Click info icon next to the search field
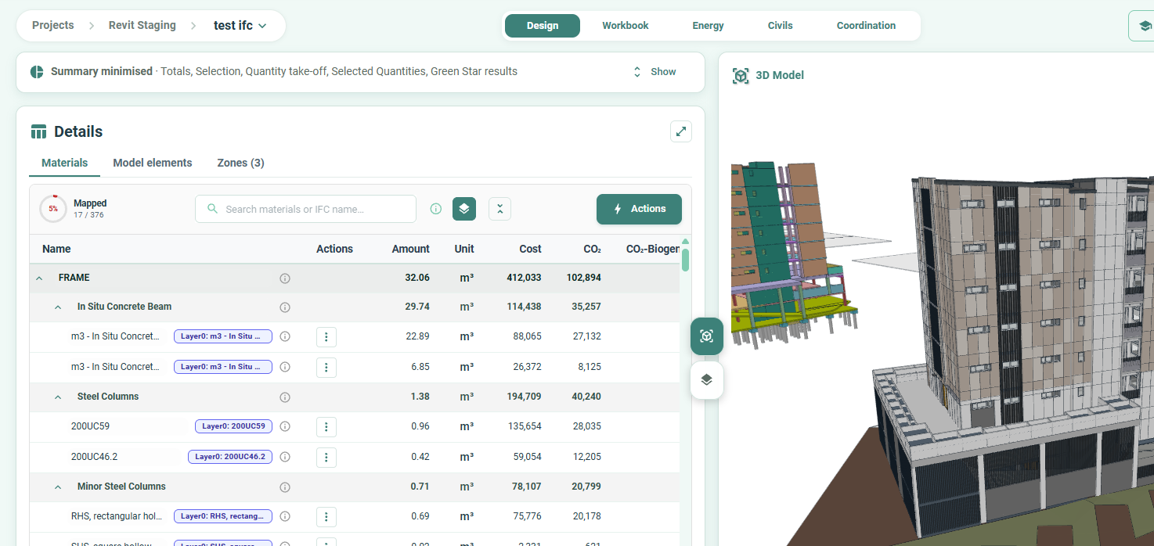The height and width of the screenshot is (546, 1154). click(x=436, y=209)
